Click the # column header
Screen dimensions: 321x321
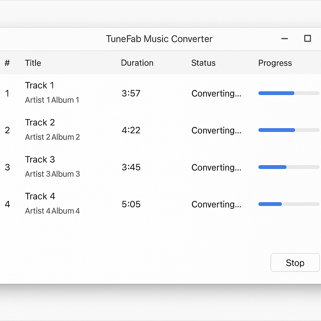click(x=7, y=63)
